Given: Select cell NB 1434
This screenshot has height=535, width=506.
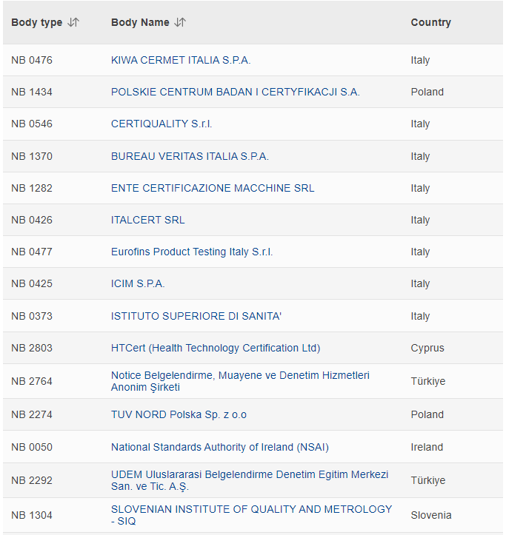Looking at the screenshot, I should (32, 92).
